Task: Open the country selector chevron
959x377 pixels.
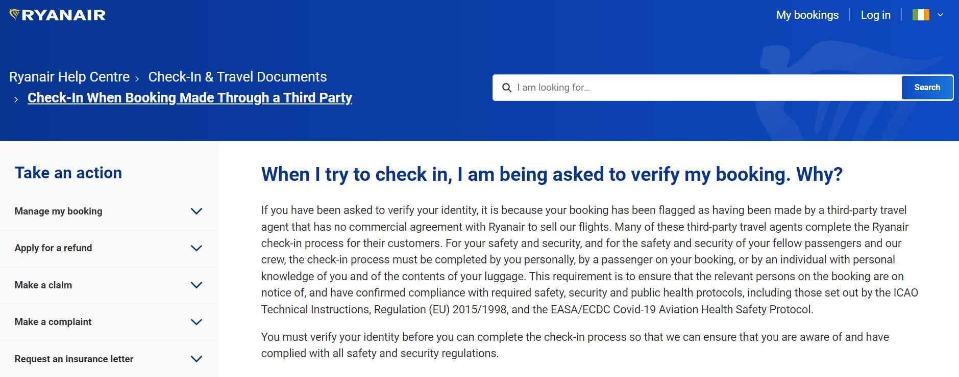Action: [x=940, y=15]
